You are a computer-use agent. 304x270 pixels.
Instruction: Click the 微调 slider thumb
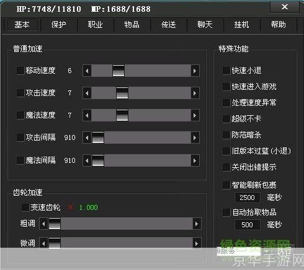55,243
